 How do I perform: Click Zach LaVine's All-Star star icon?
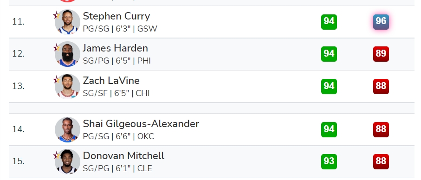[x=56, y=80]
